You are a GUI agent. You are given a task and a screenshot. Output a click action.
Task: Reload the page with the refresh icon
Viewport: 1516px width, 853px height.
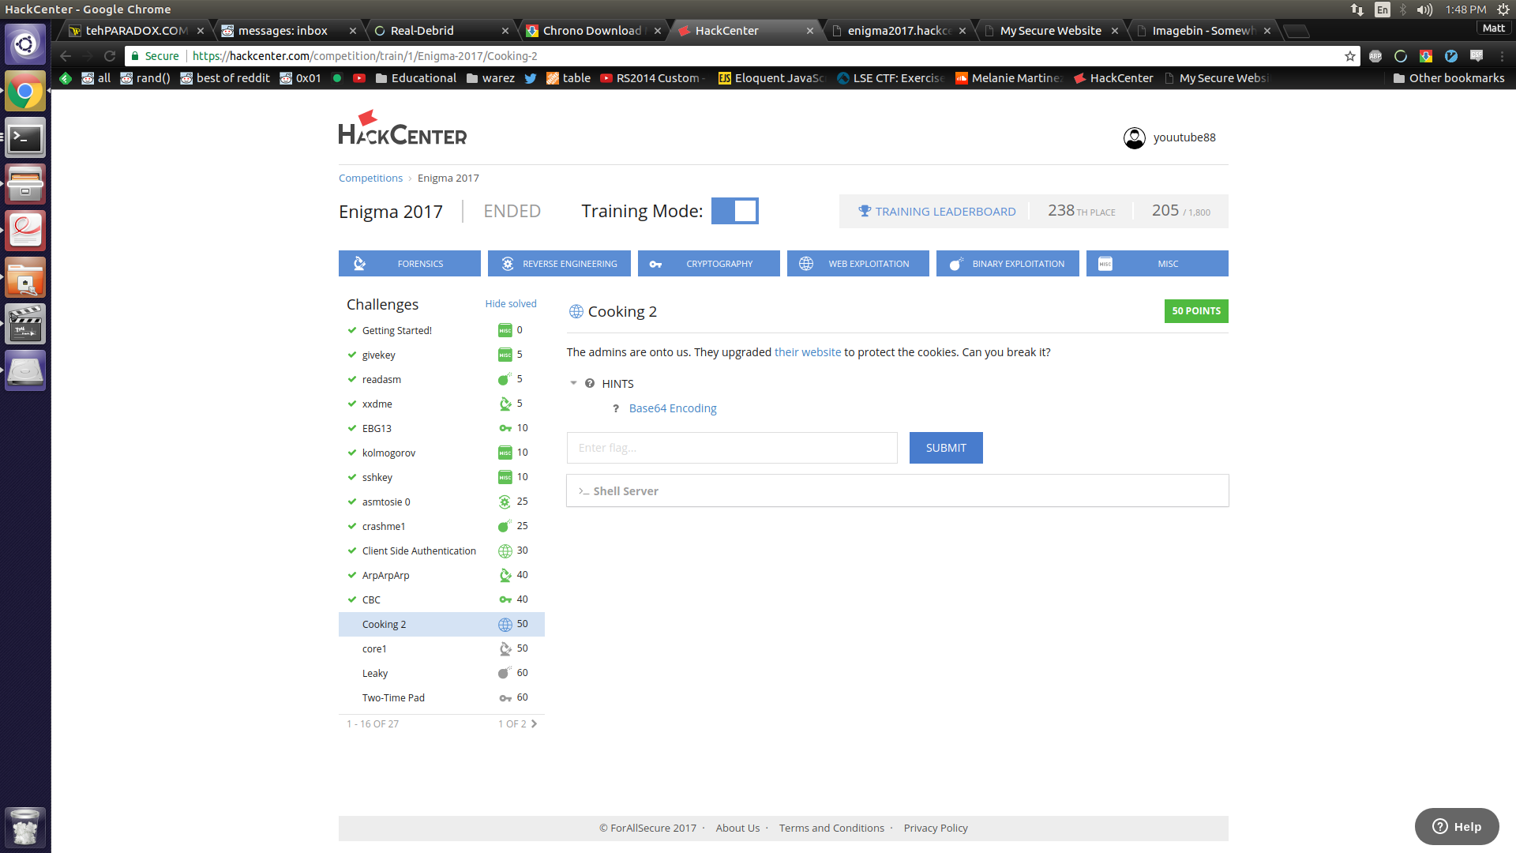pos(110,56)
